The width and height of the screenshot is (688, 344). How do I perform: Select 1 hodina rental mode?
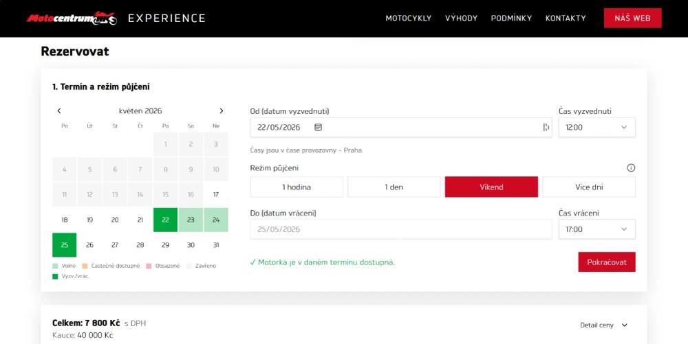(x=297, y=187)
